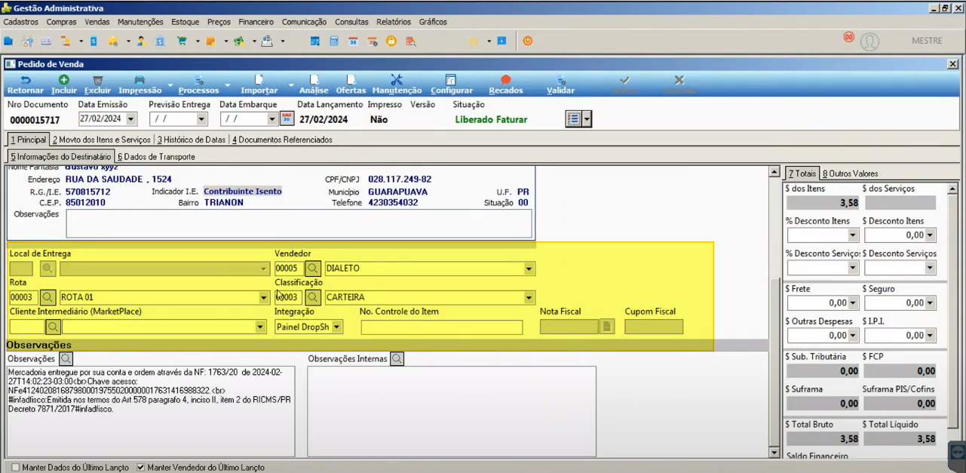Click the Validar toolbar icon
The width and height of the screenshot is (966, 473).
560,80
